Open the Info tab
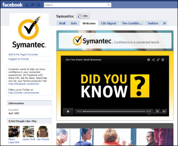Viewport: 178px width, 146px height. (74, 23)
